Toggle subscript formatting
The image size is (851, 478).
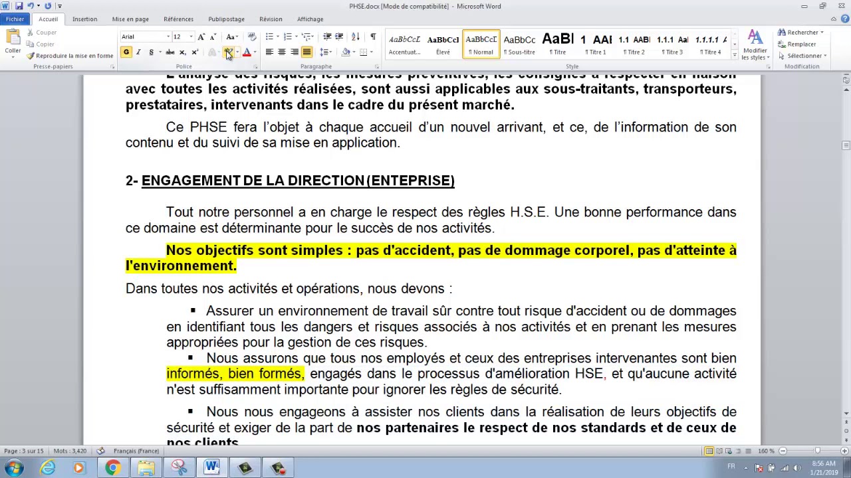[x=182, y=52]
